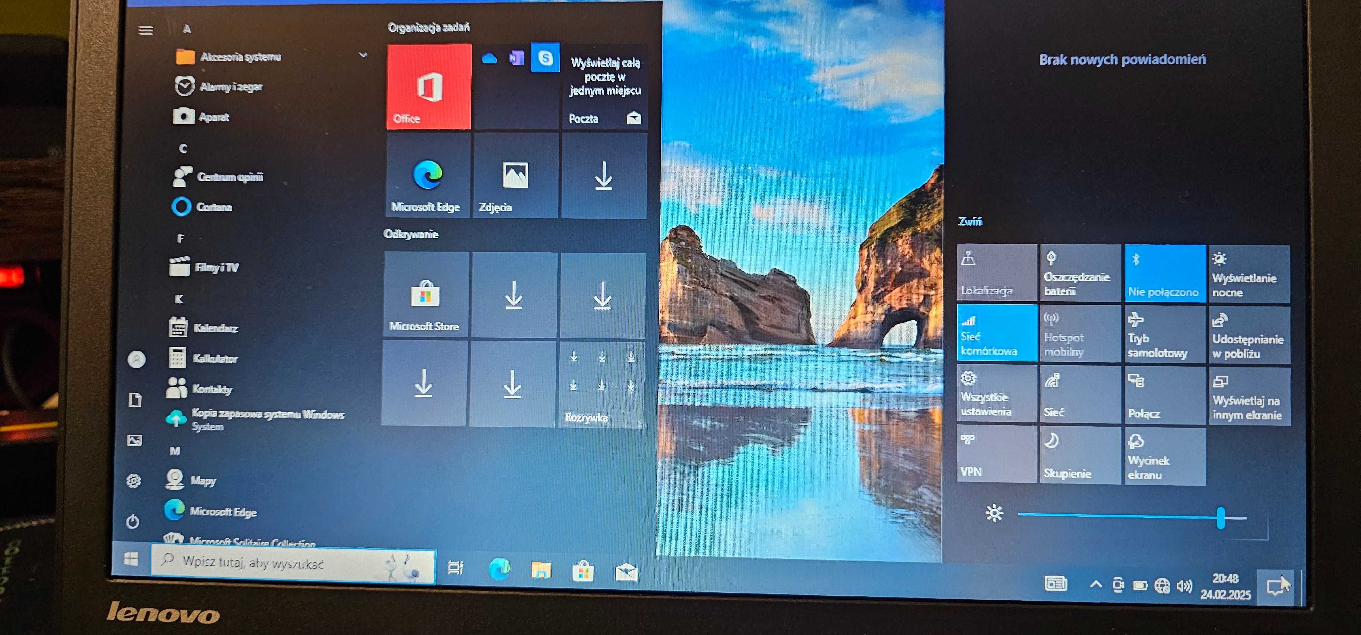Toggle Hotspot mobilny
Image resolution: width=1361 pixels, height=635 pixels.
1080,333
